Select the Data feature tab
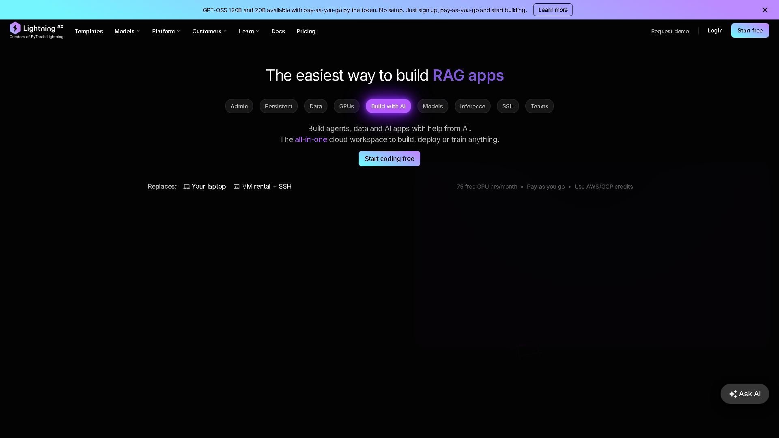This screenshot has width=779, height=438. pos(316,106)
